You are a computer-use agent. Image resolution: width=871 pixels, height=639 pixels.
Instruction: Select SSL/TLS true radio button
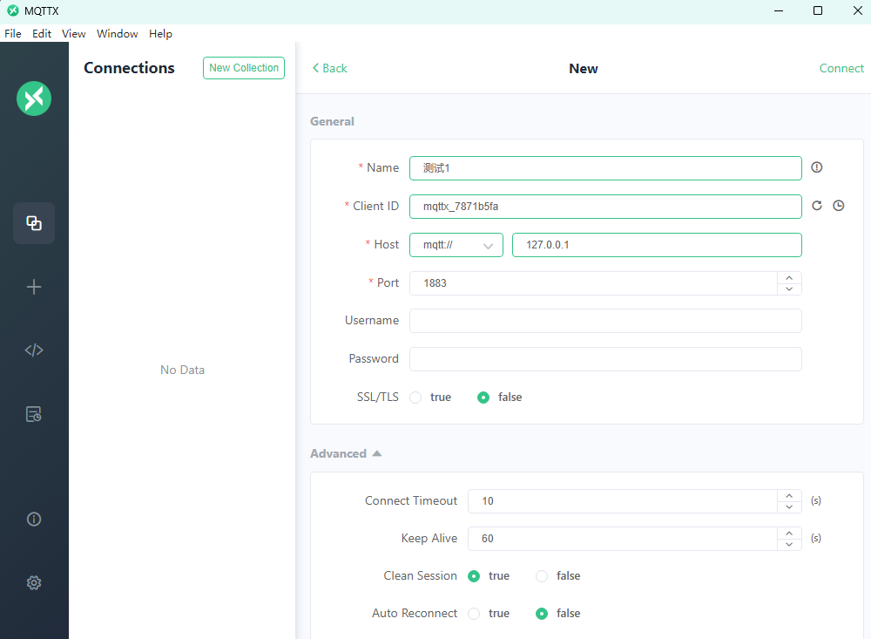pos(415,397)
